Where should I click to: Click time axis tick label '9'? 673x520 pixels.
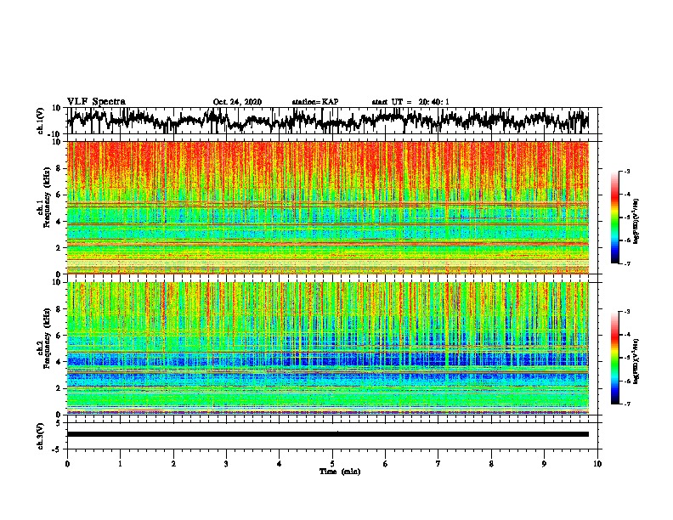[544, 464]
